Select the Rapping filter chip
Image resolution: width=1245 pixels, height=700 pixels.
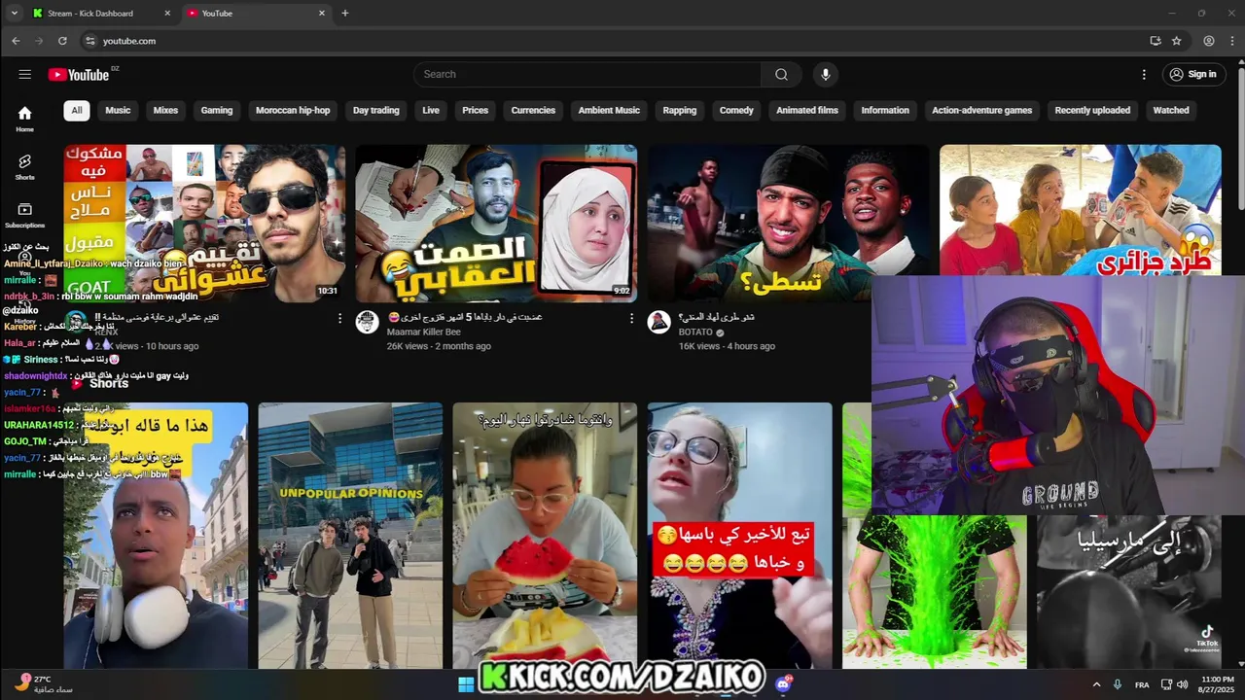(x=680, y=110)
